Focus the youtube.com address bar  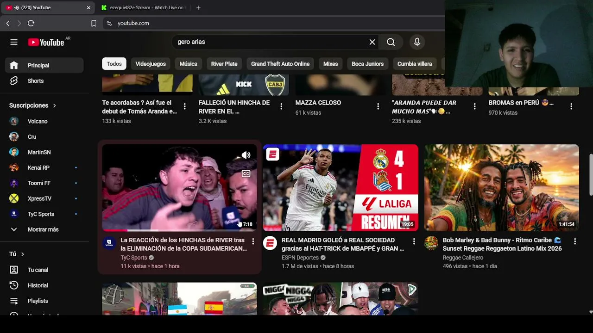pyautogui.click(x=273, y=23)
